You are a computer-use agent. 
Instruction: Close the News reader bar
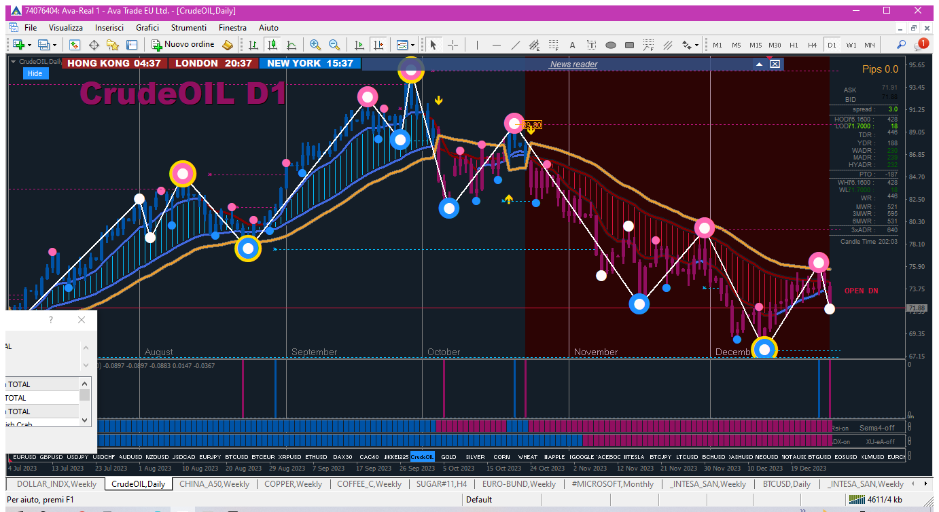coord(775,64)
